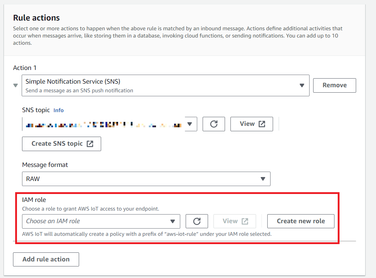
Task: Expand Message format dropdown arrow
Action: [263, 179]
